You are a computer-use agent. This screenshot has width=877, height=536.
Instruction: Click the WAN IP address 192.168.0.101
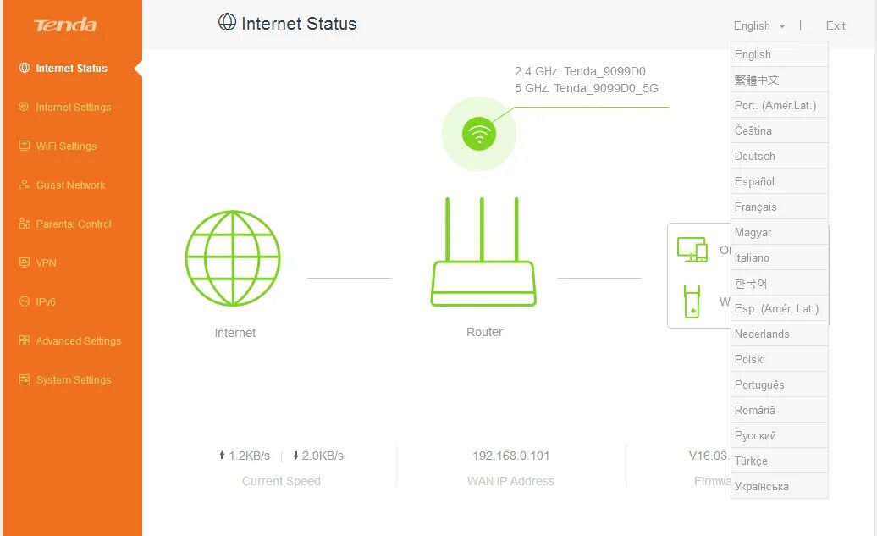511,456
